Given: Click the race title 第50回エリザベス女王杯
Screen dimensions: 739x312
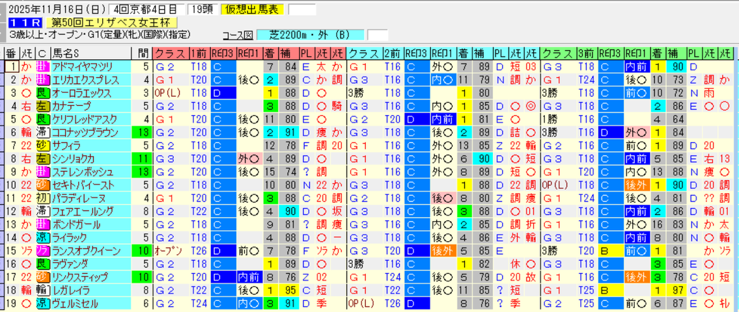Looking at the screenshot, I should click(112, 22).
